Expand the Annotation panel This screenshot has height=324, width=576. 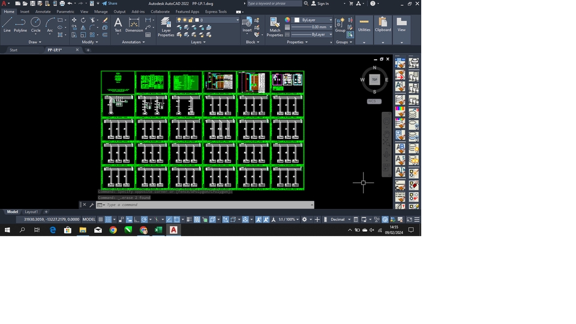coord(133,42)
